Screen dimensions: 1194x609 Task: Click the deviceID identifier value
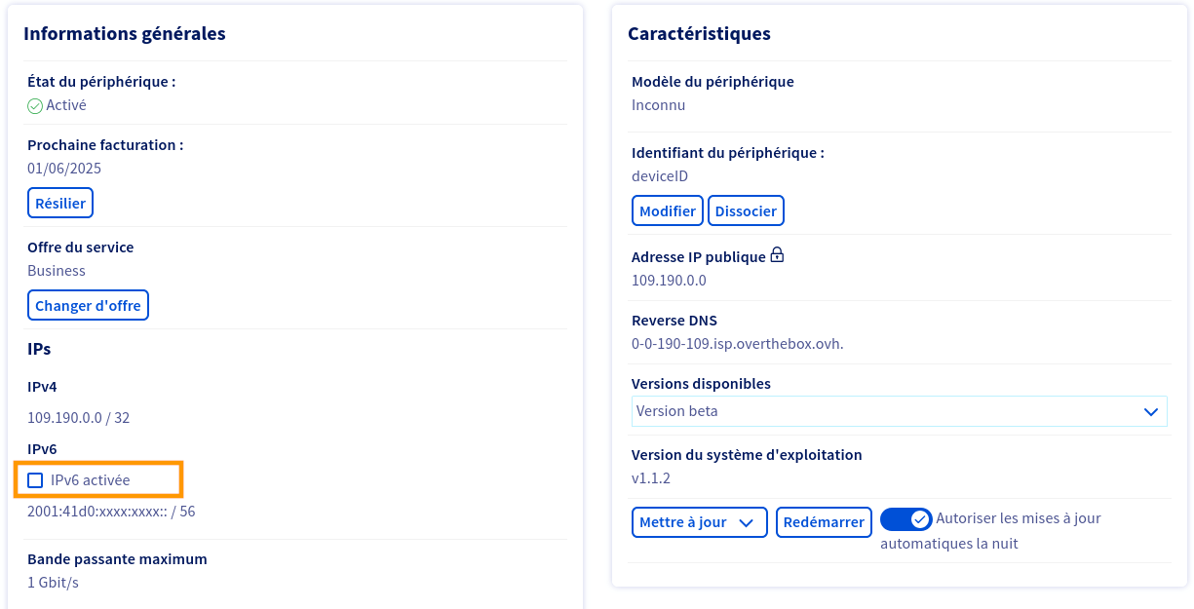point(660,176)
